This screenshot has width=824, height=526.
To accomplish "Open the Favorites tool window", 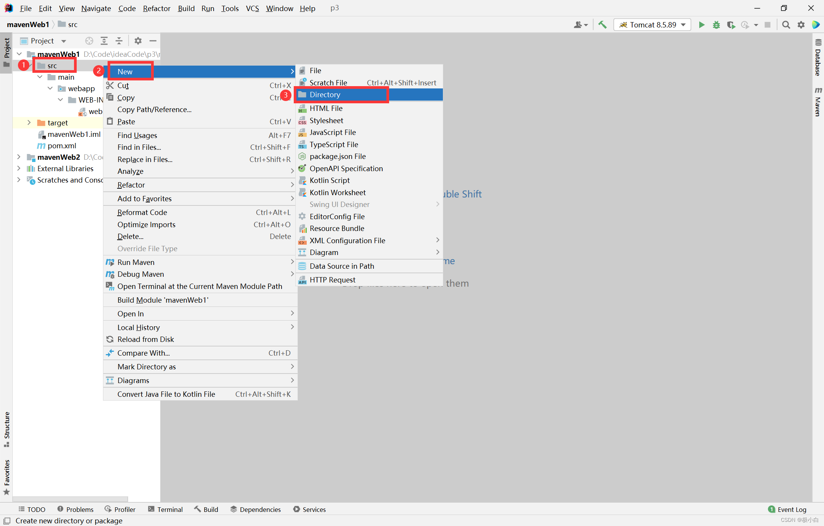I will [x=6, y=477].
